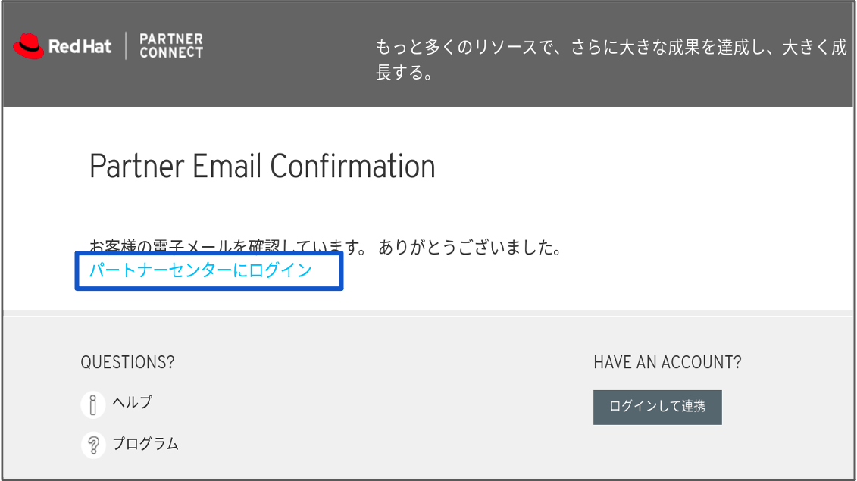Click the red fedora Red Hat logo
Viewport: 857px width, 481px height.
point(29,46)
